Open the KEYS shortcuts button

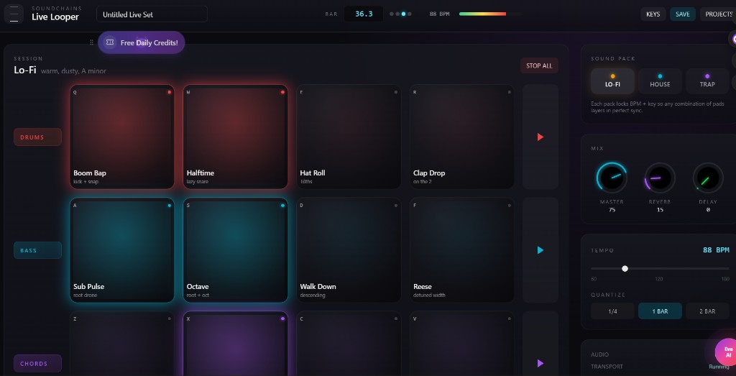click(653, 14)
